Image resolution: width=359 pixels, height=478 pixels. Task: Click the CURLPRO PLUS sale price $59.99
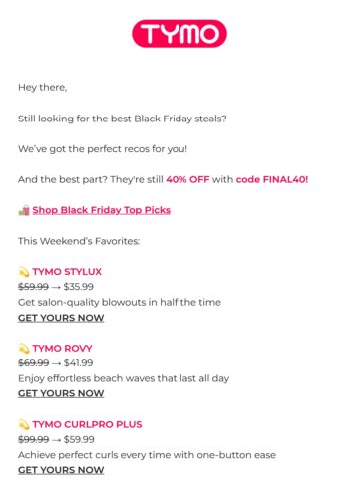[x=79, y=439]
